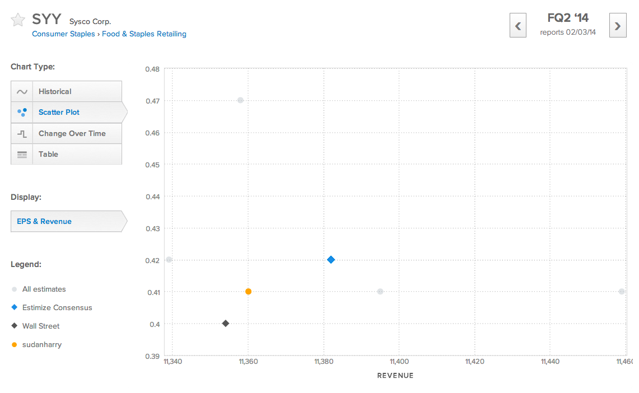
Task: Select Historical chart type
Action: (x=67, y=91)
